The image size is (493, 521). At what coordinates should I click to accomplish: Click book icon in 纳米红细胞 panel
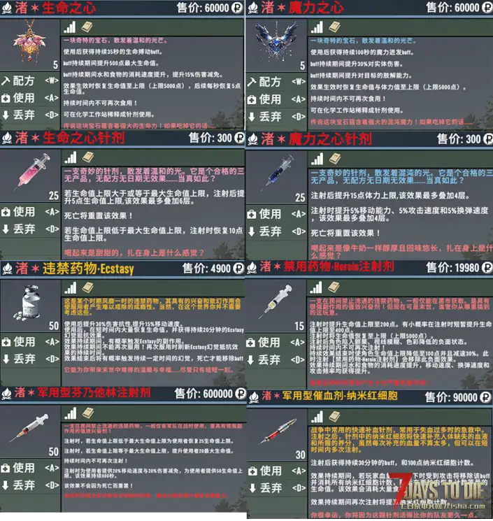[334, 416]
